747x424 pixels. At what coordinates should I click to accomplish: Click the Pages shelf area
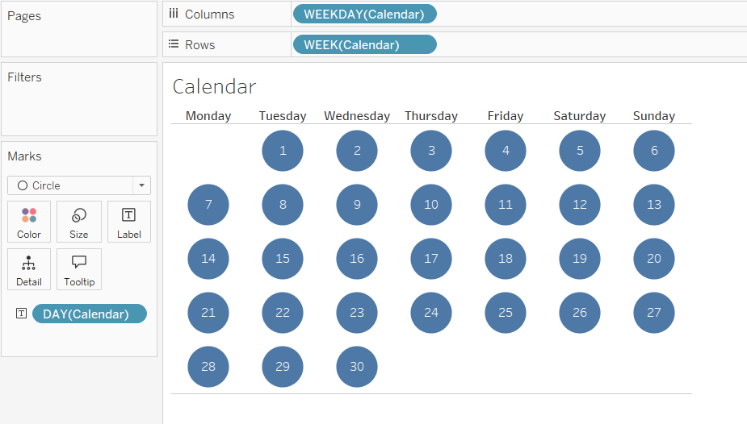79,36
